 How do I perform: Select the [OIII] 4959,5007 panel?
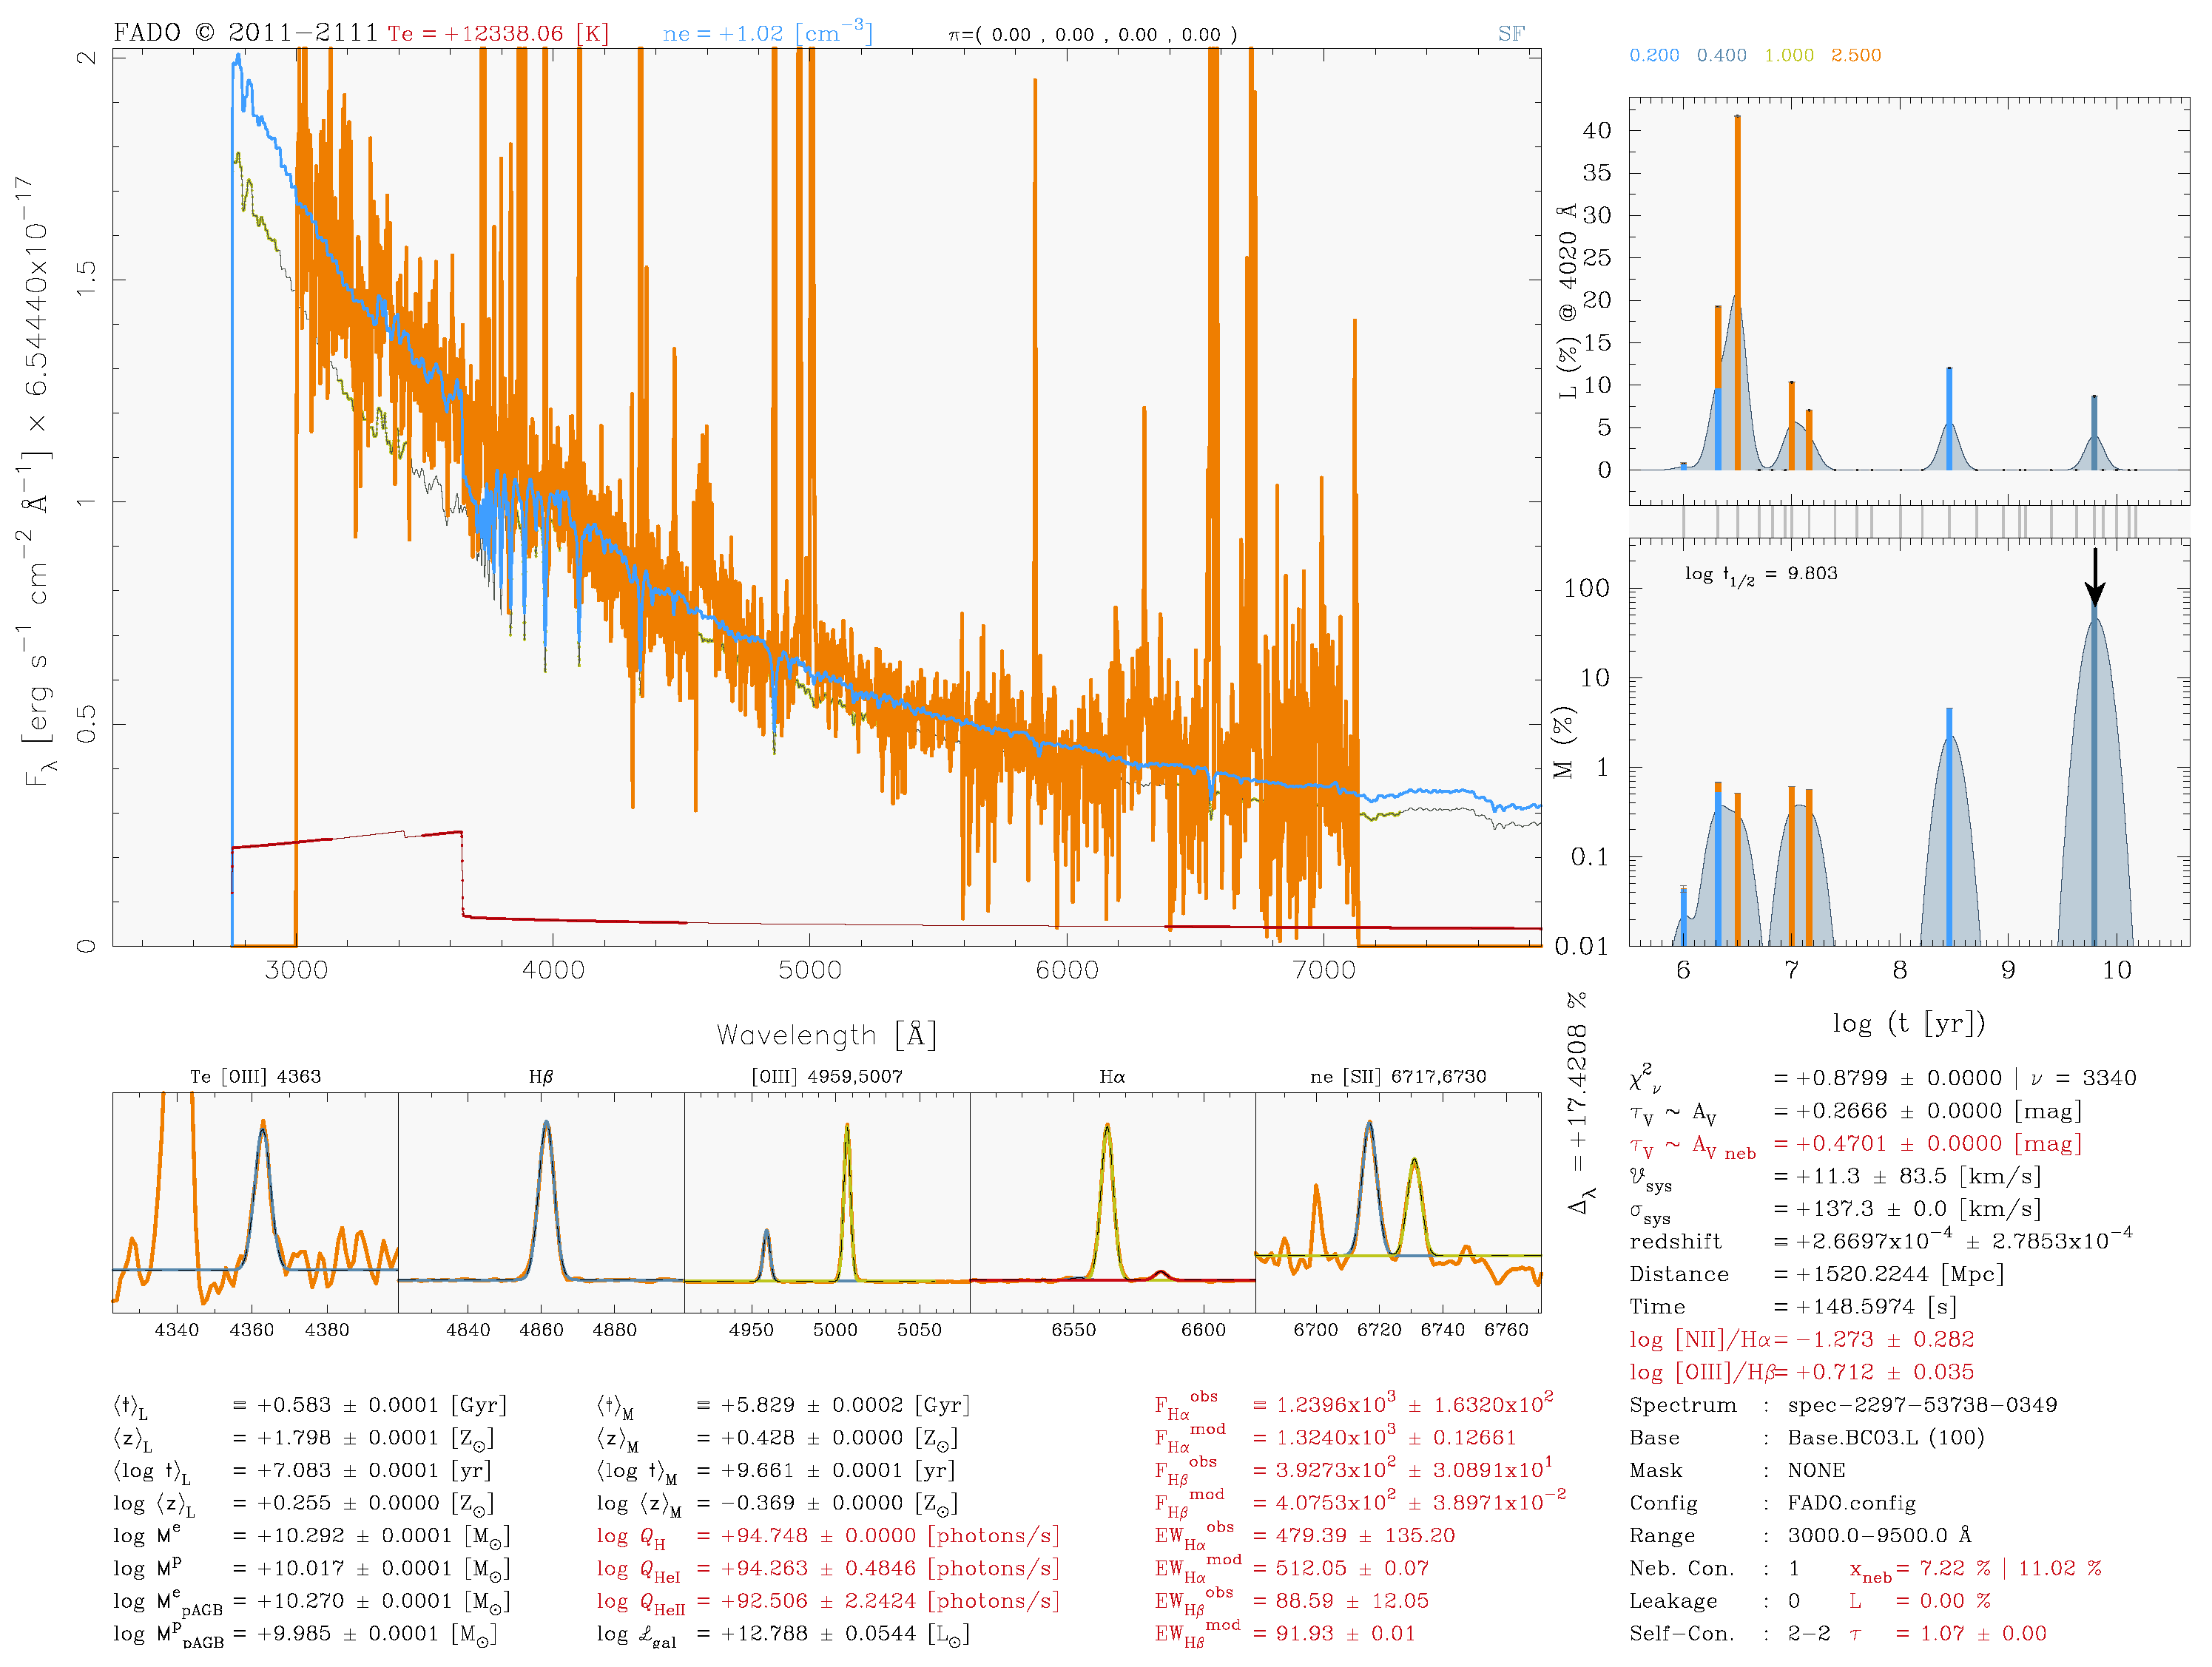(x=827, y=1201)
